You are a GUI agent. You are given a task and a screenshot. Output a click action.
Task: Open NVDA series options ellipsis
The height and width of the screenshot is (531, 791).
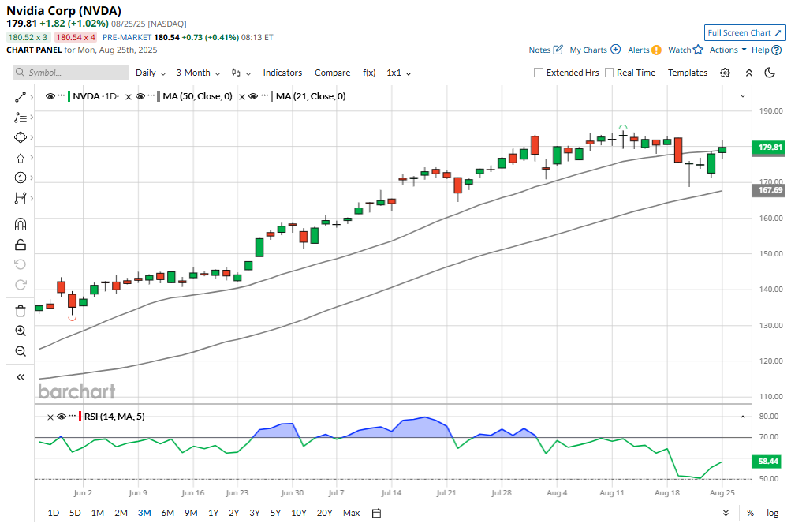click(x=61, y=95)
